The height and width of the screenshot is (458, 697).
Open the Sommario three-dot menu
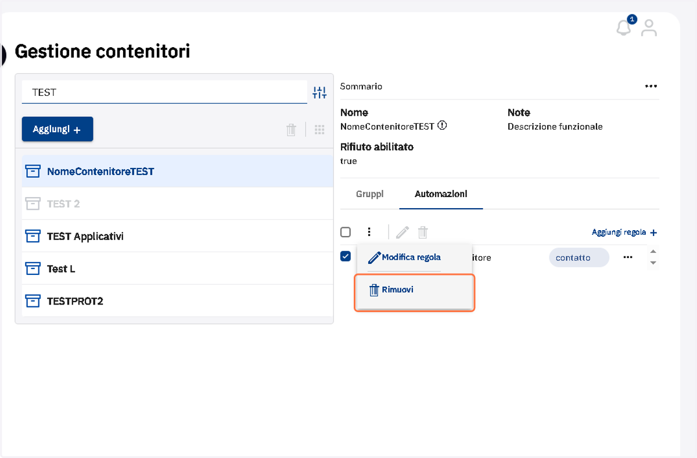[651, 86]
